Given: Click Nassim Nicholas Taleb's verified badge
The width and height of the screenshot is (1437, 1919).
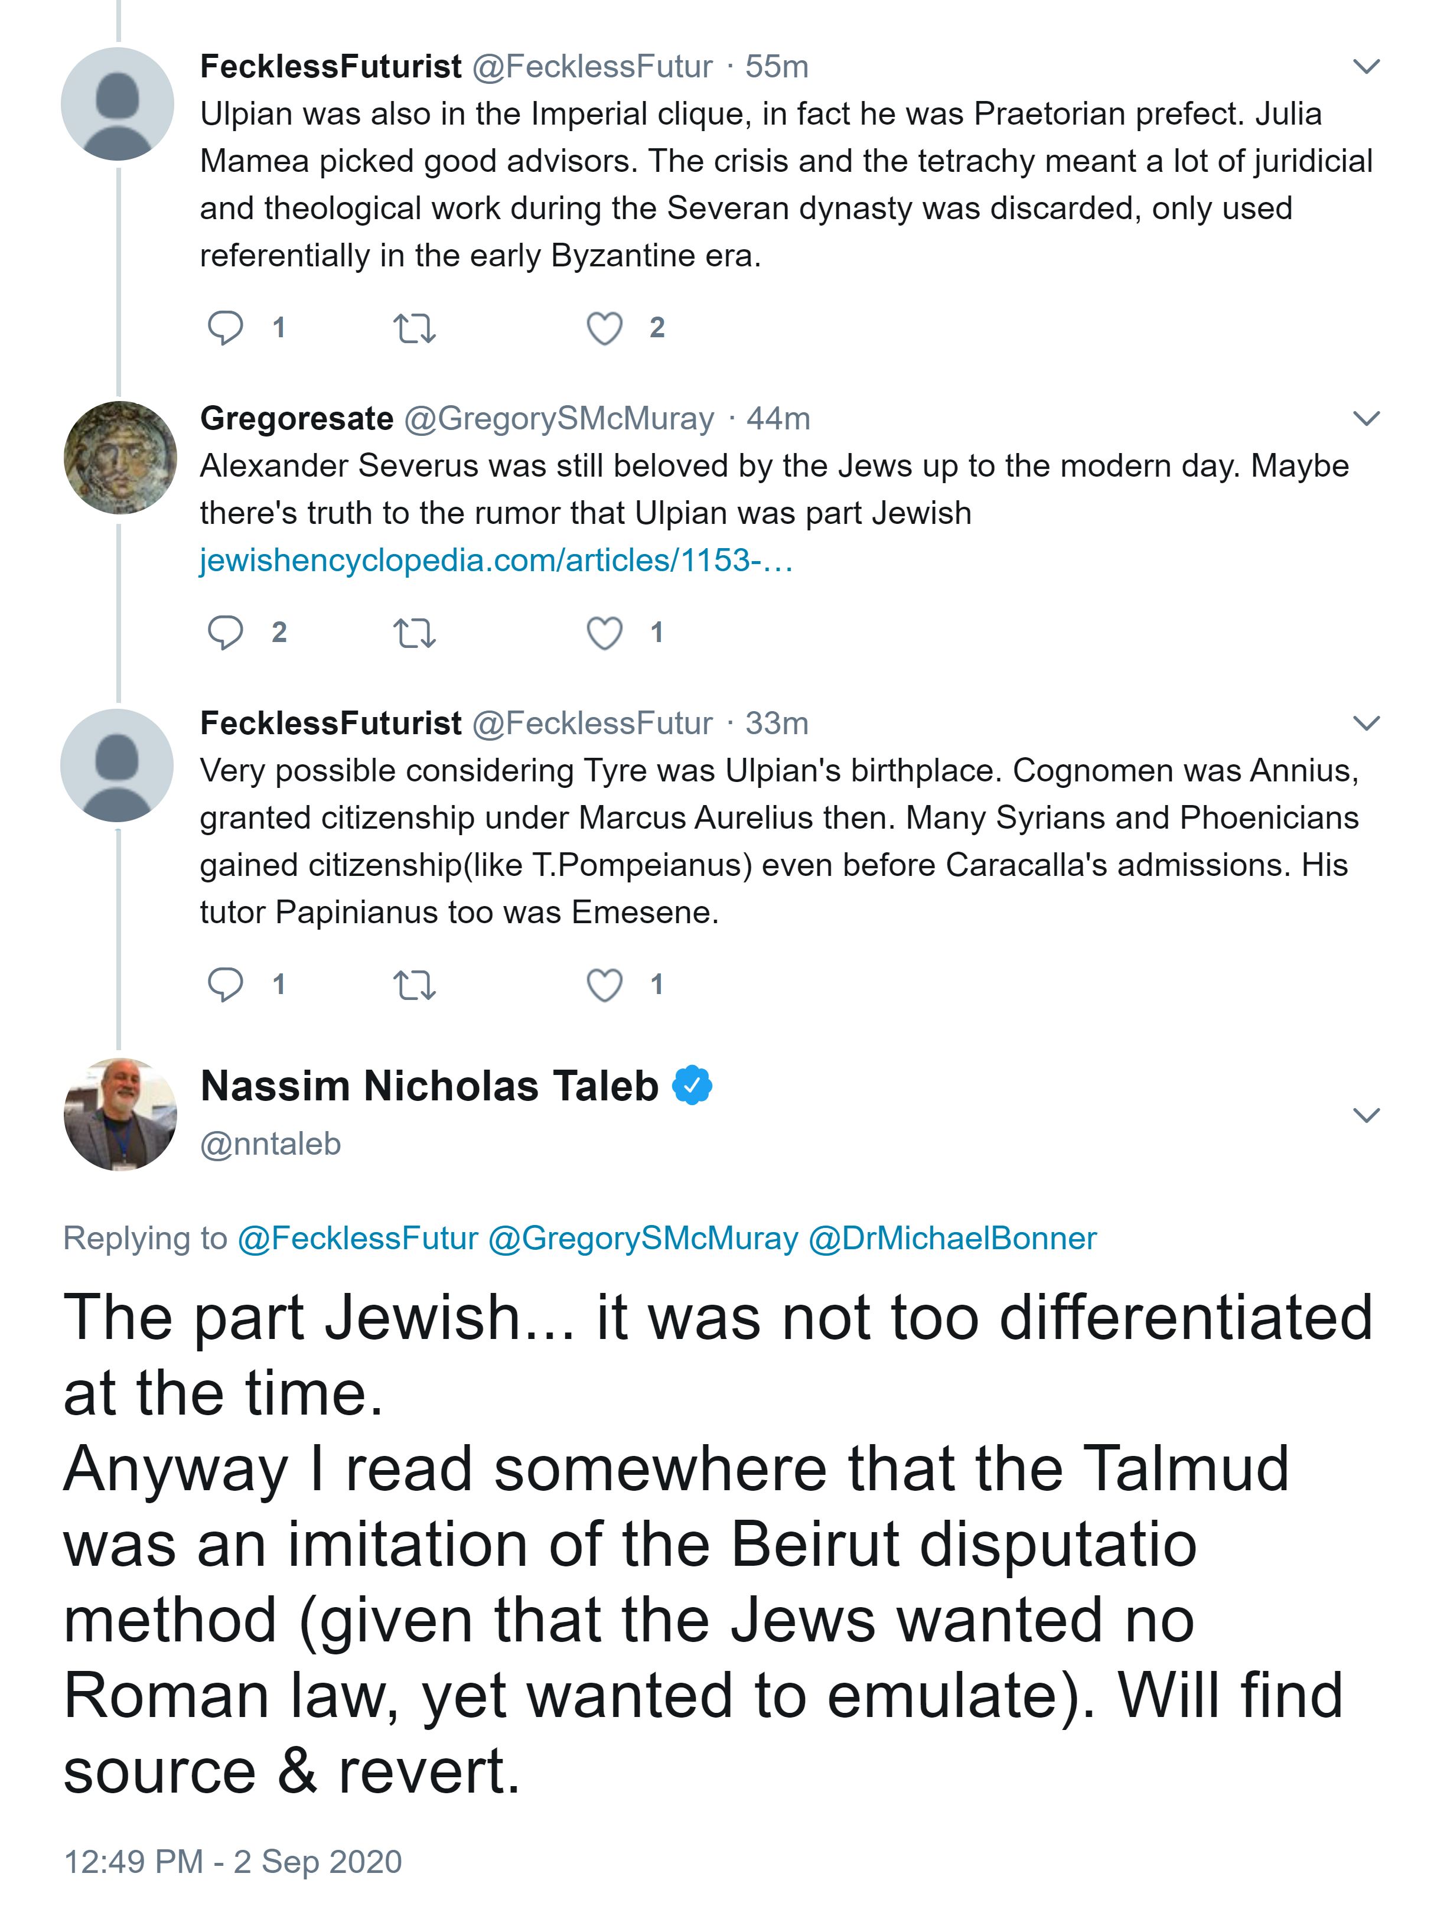Looking at the screenshot, I should tap(692, 1085).
